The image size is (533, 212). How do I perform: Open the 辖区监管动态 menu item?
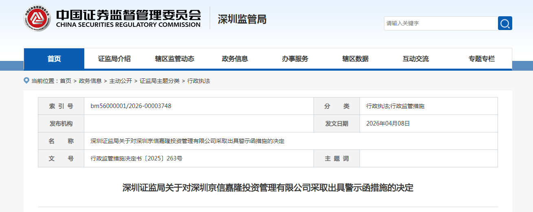point(175,59)
